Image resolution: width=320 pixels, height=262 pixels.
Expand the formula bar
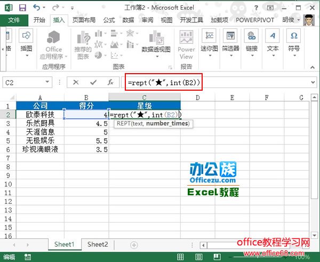(x=313, y=82)
